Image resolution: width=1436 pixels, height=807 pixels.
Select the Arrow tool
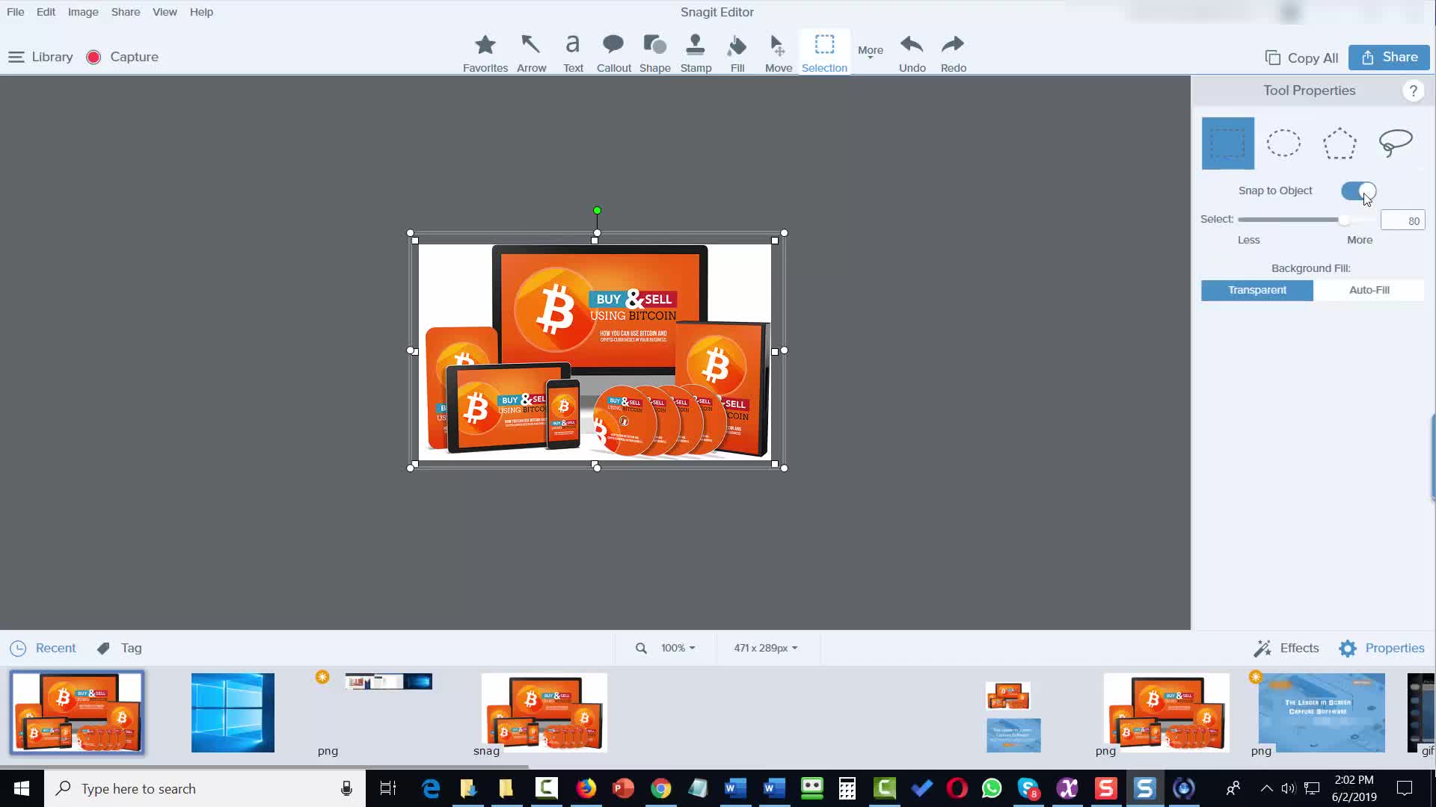[x=531, y=53]
